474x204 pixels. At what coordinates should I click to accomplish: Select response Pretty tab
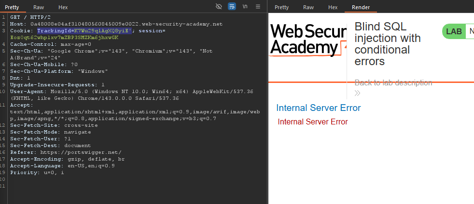[x=281, y=7]
